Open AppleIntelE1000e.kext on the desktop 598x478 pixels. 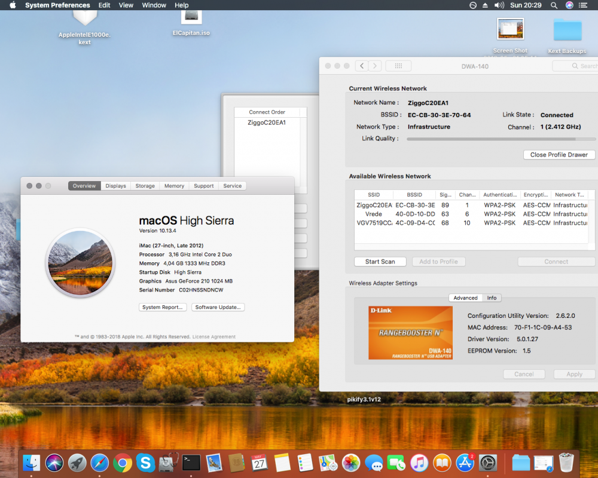point(85,28)
